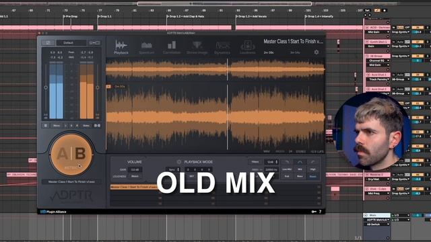Jump to the Pre Drop locator

tap(70, 16)
